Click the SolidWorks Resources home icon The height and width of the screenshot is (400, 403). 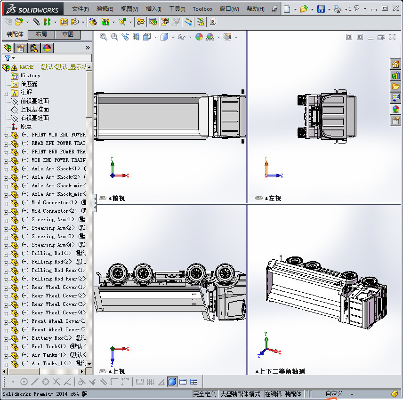(395, 64)
